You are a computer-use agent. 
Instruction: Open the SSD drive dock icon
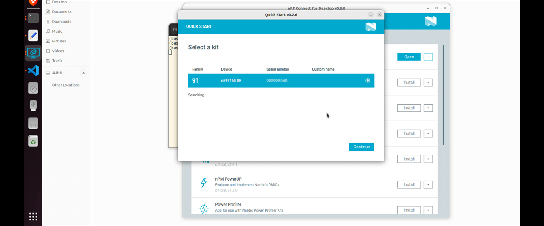coord(33,123)
